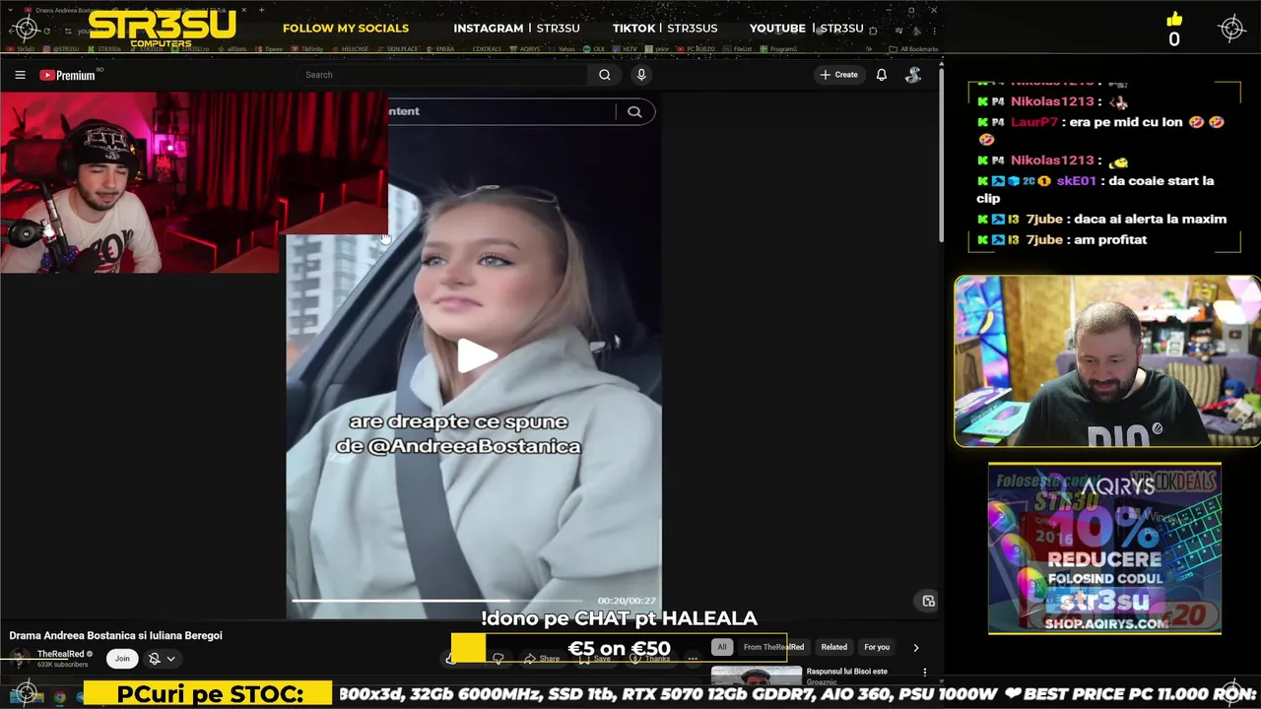This screenshot has width=1261, height=709.
Task: Open more actions three-dot menu under video
Action: click(693, 659)
